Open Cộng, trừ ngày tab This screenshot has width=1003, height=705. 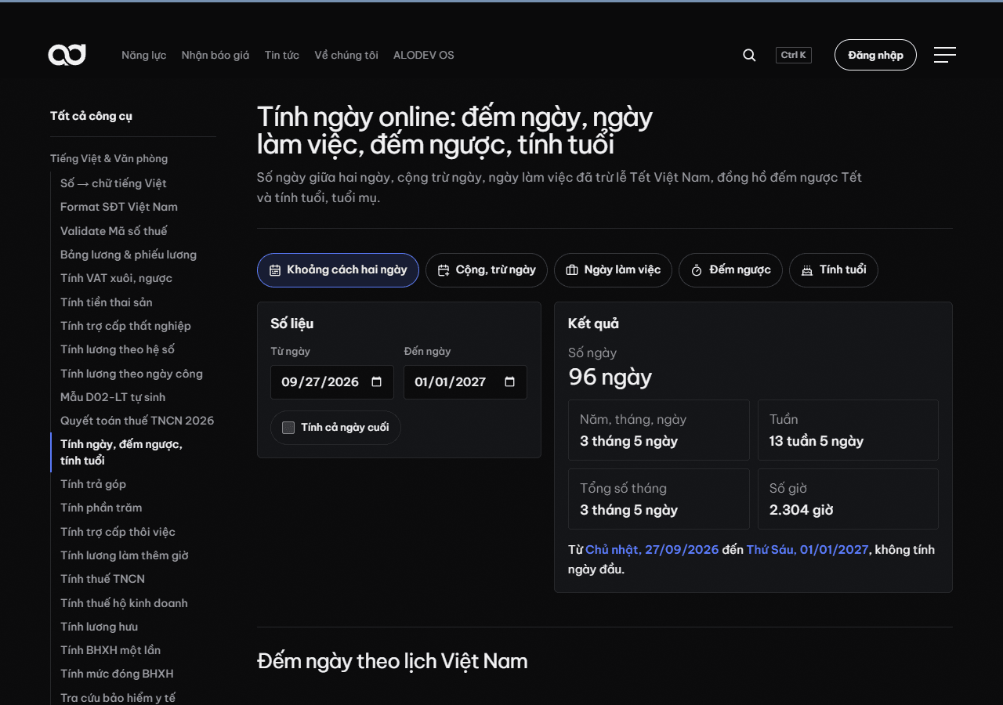coord(487,270)
